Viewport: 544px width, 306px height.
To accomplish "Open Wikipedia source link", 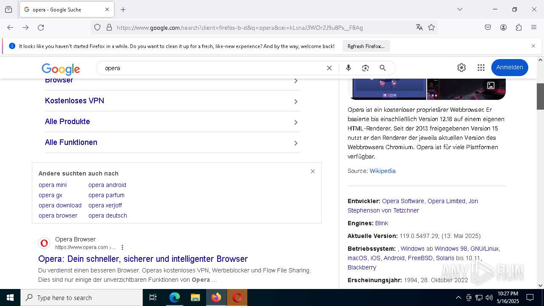I will click(382, 171).
